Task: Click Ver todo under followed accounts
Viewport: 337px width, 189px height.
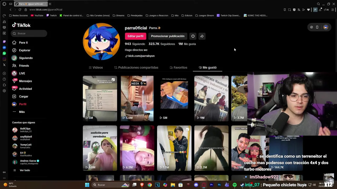Action: pos(22,170)
